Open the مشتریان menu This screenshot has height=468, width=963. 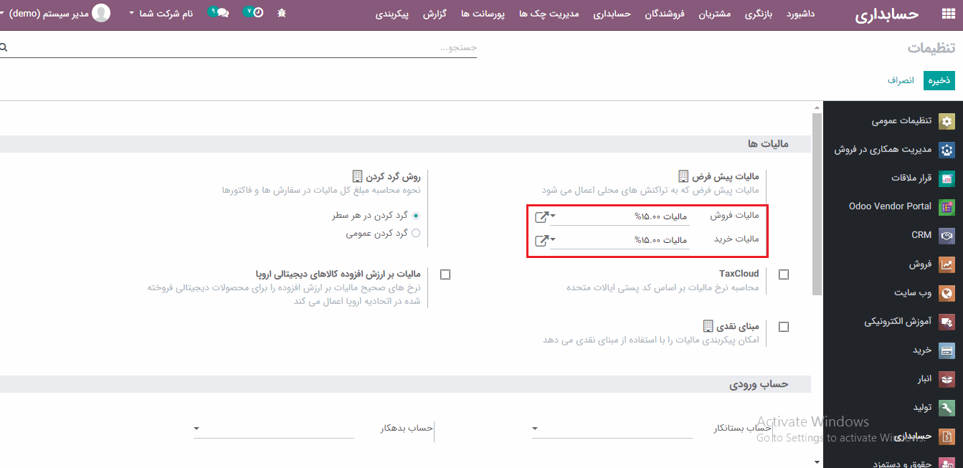point(715,14)
